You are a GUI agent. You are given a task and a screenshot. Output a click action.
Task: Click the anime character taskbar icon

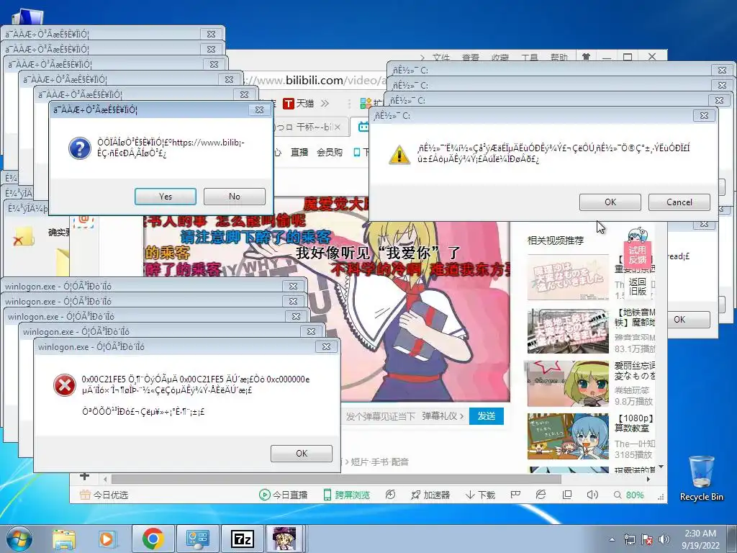click(x=284, y=539)
